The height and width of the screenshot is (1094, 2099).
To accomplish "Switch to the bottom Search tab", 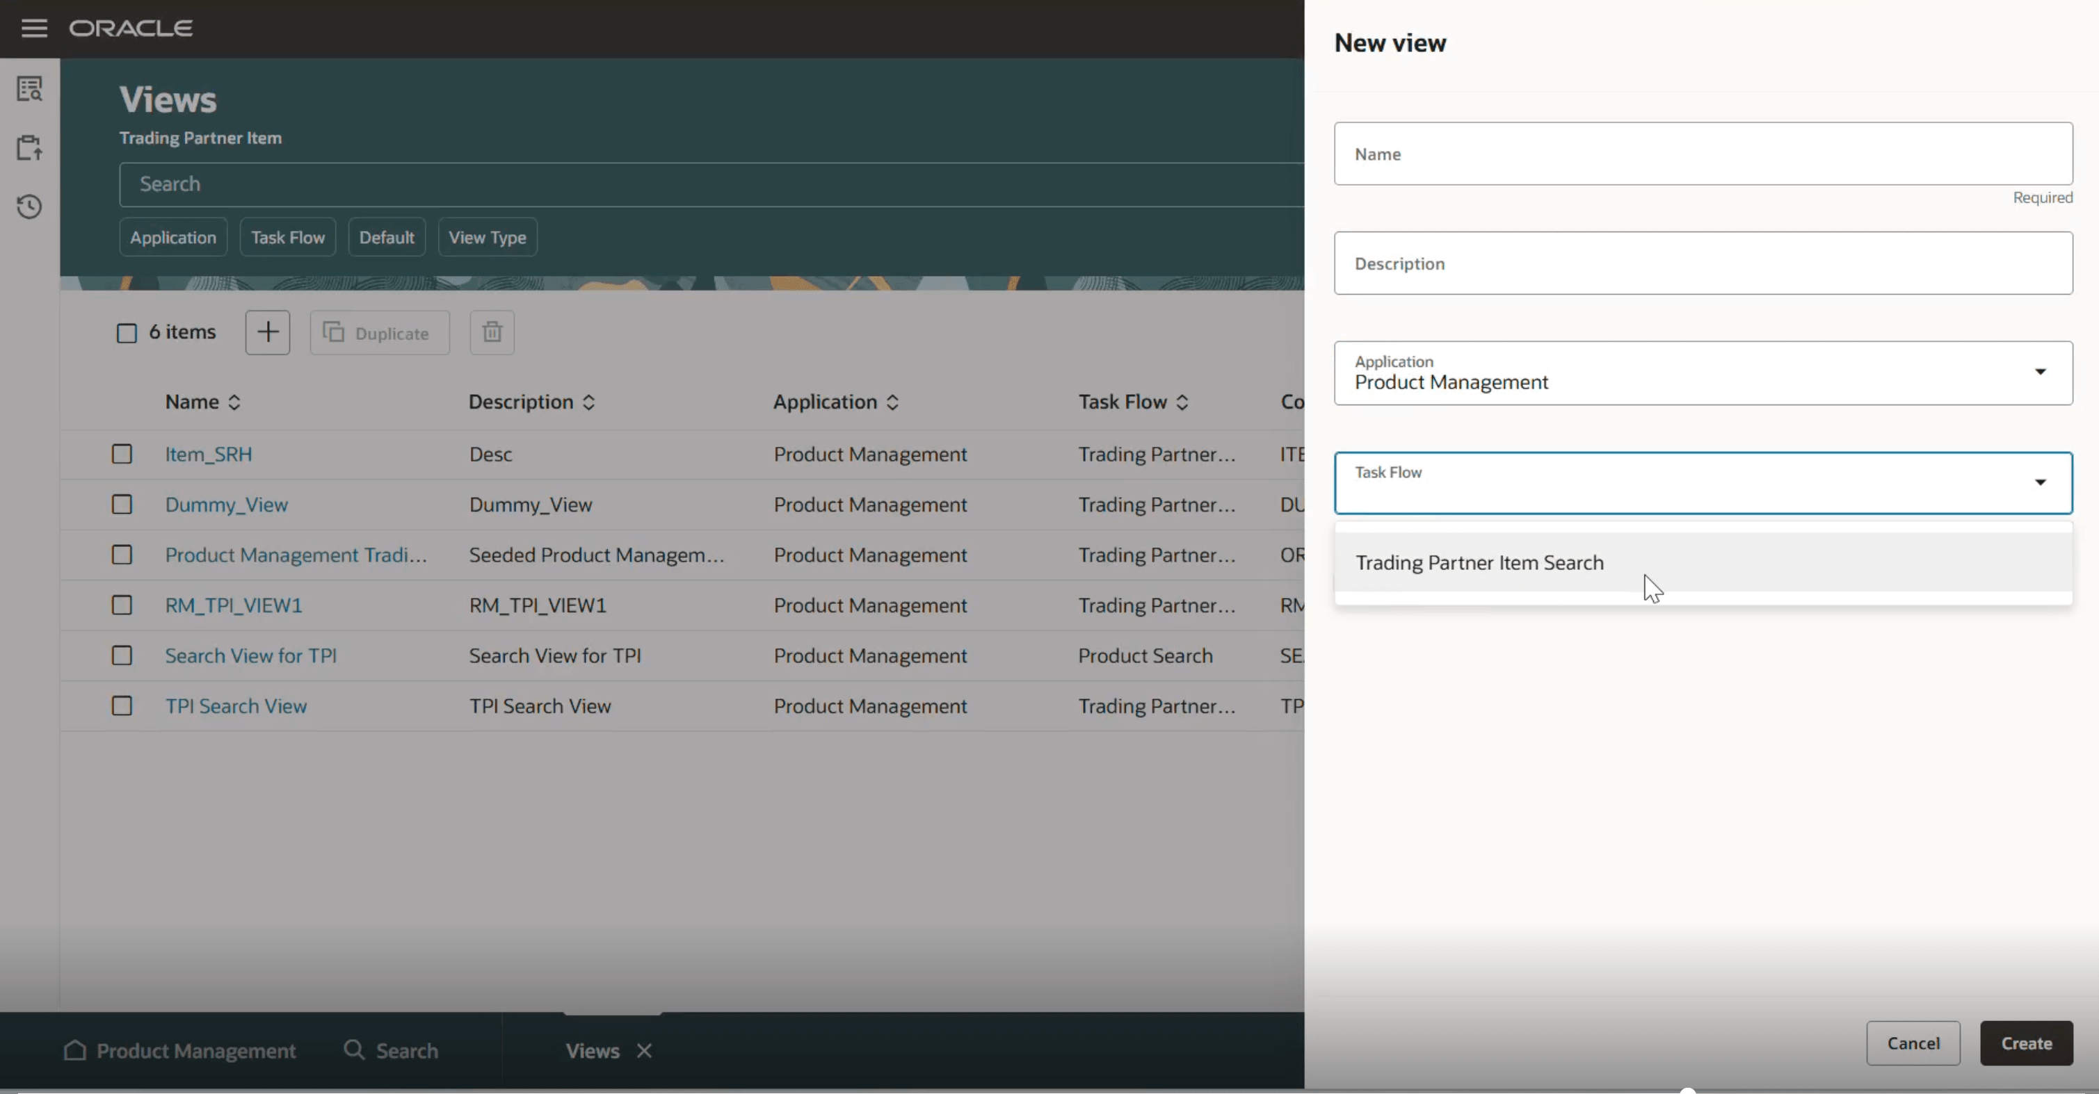I will point(391,1051).
